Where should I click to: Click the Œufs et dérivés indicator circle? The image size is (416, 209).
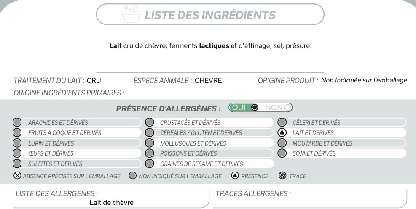17,153
